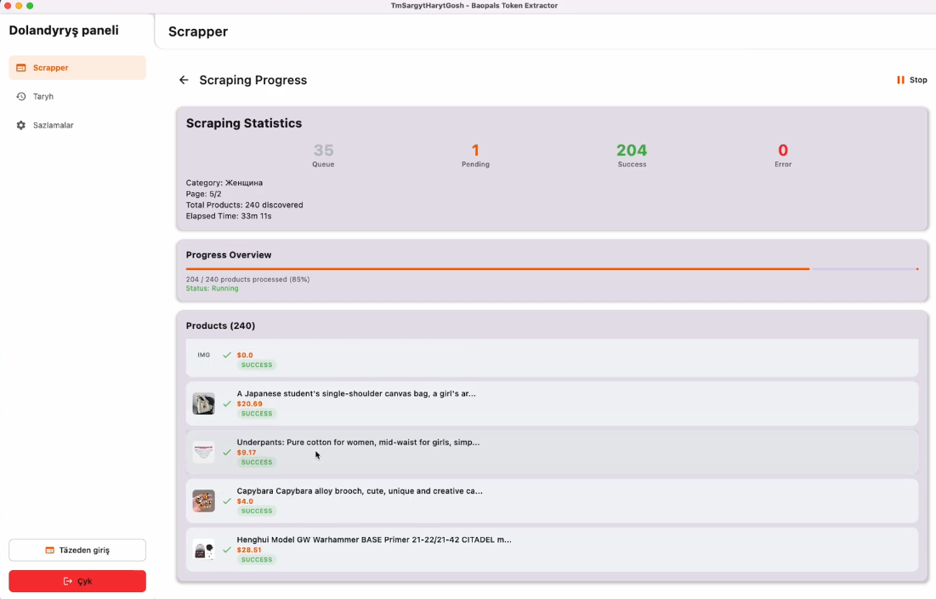The height and width of the screenshot is (599, 936).
Task: Click the Taryh history clock icon
Action: (21, 97)
